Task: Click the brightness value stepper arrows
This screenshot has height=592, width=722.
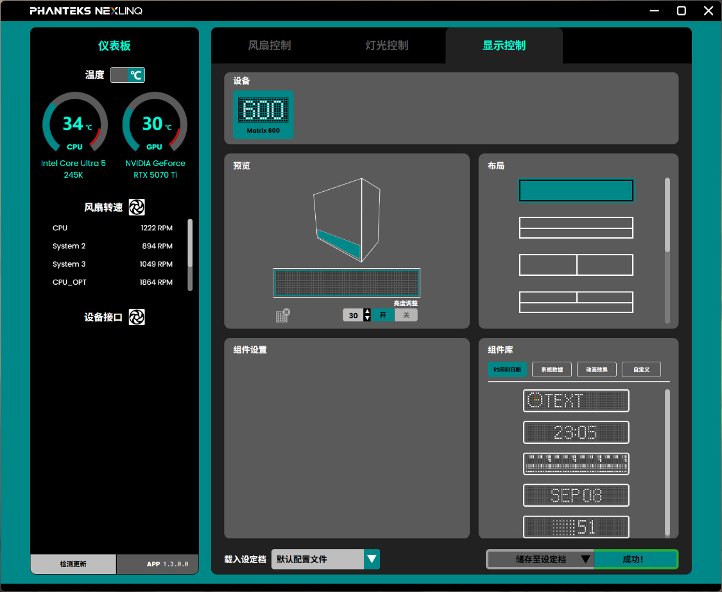Action: pyautogui.click(x=367, y=316)
